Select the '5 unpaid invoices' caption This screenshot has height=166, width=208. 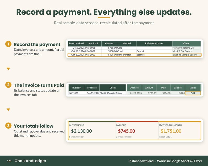[76, 137]
